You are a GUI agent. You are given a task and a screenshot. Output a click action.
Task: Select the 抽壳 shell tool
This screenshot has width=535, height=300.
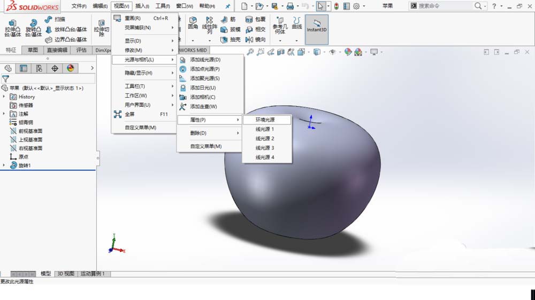pyautogui.click(x=231, y=40)
